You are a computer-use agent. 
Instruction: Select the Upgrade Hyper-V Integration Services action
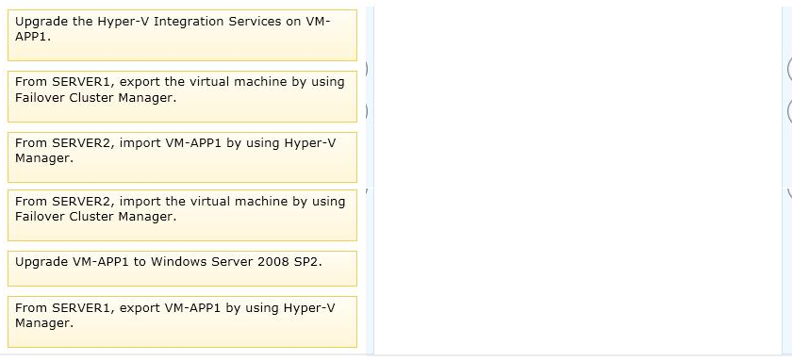(182, 35)
